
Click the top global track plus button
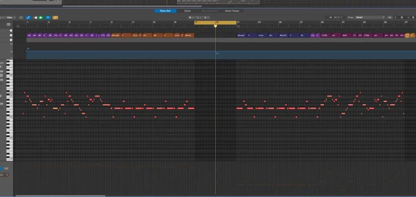[11, 30]
